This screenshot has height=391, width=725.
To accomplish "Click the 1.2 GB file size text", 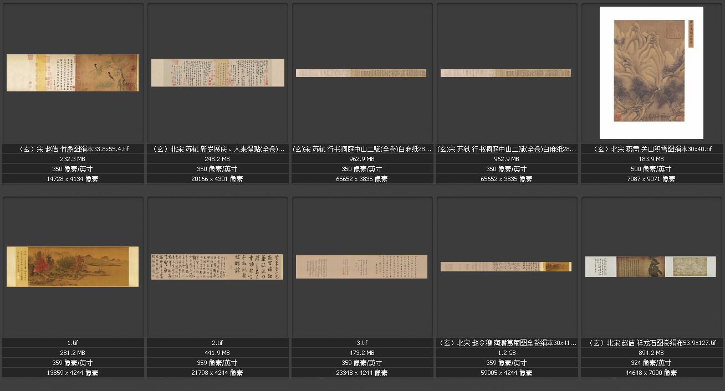I will pos(507,353).
